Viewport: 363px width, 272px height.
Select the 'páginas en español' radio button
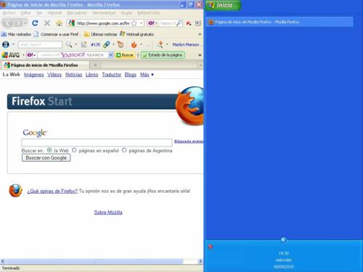[74, 150]
